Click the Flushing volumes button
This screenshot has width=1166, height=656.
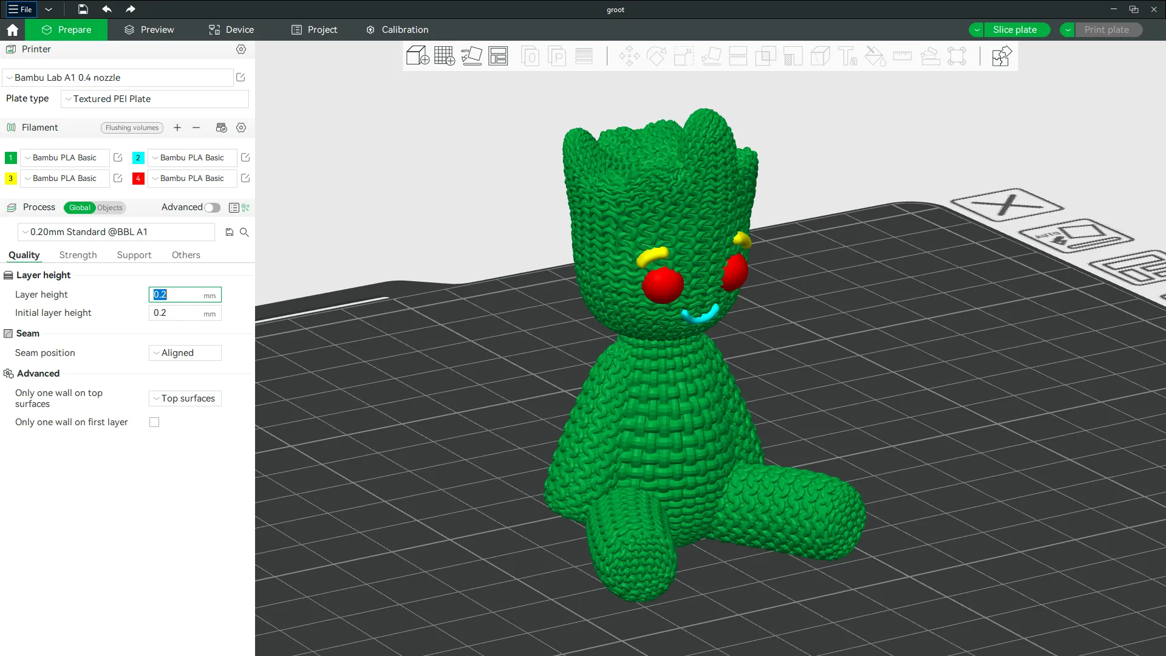coord(132,128)
